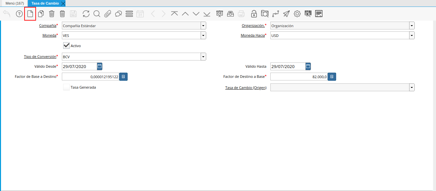Viewport: 436px width, 191px height.
Task: Open calendar picker for Válido Hasta
Action: [x=308, y=66]
